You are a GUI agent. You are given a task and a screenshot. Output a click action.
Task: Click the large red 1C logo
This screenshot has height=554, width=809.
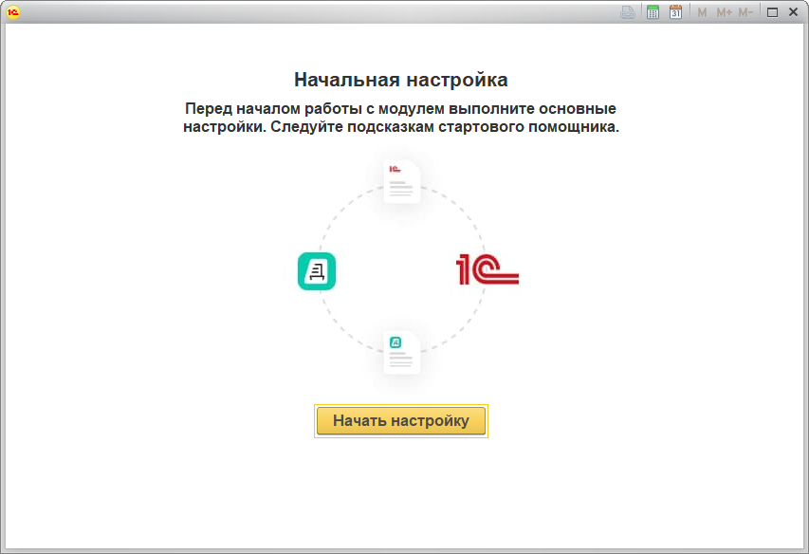pyautogui.click(x=487, y=270)
